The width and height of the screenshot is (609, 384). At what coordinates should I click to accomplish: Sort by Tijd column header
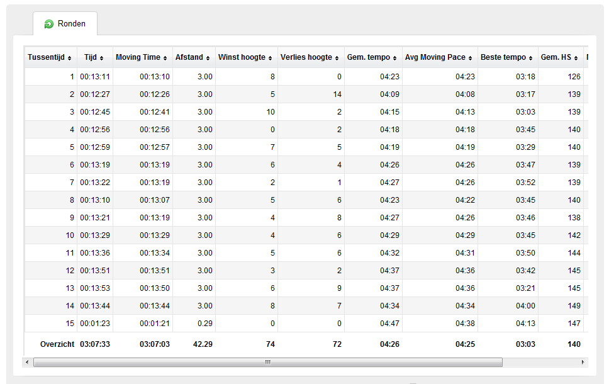click(x=95, y=57)
